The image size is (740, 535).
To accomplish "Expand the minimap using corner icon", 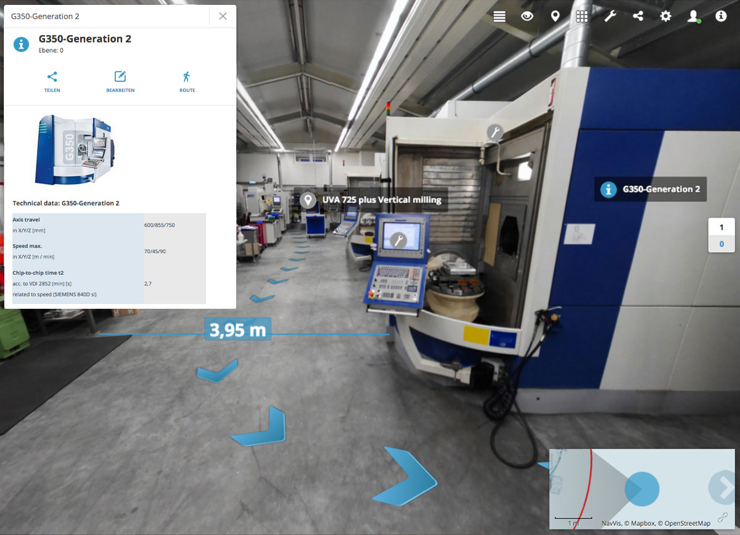I will click(723, 518).
